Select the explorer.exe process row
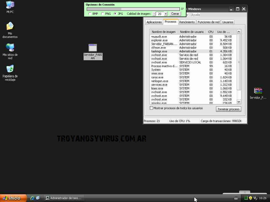Screen dimensions: 270x202 191,40
